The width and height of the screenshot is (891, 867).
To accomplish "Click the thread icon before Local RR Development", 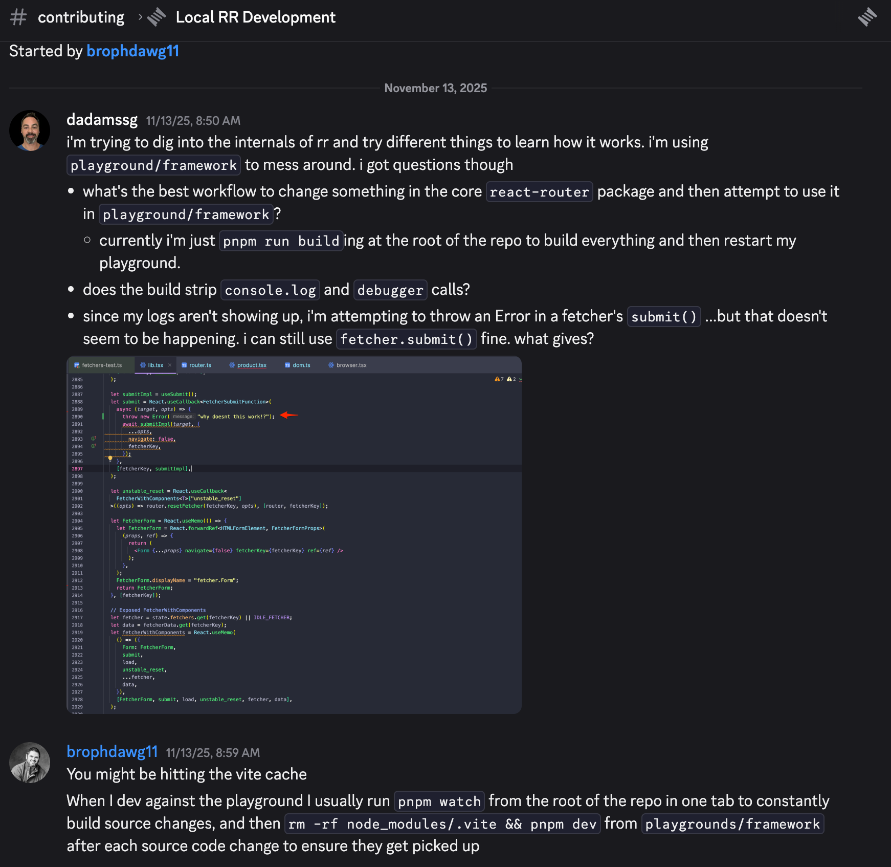I will click(x=157, y=17).
